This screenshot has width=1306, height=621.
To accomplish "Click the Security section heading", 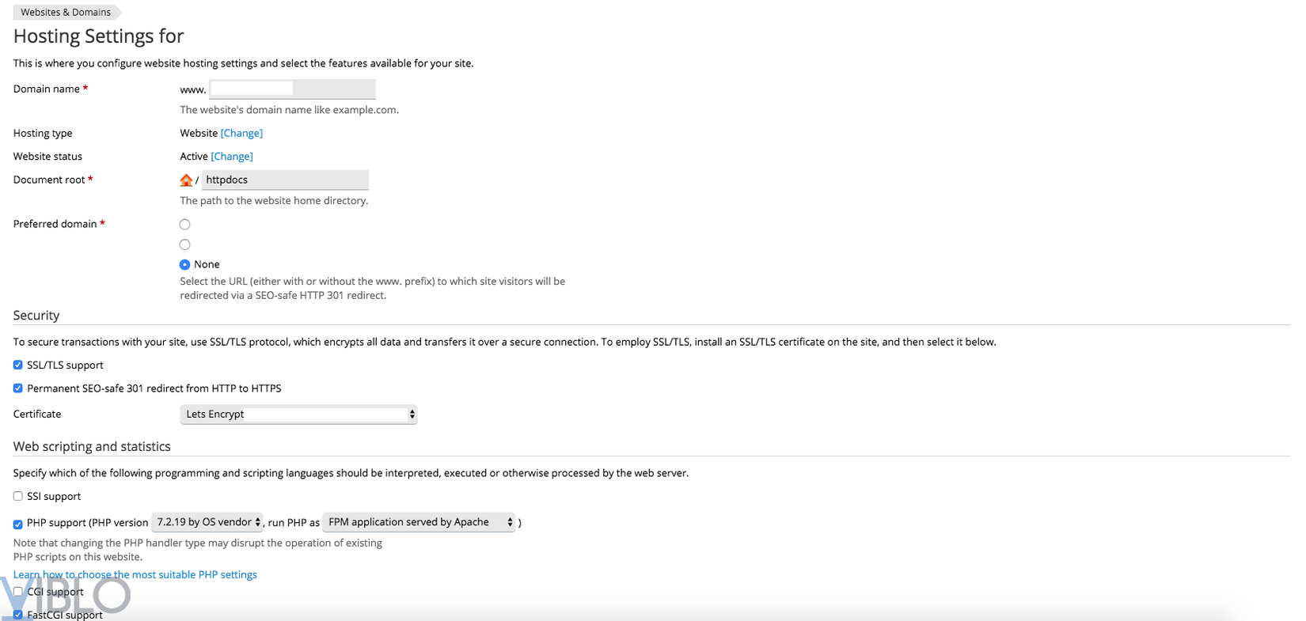I will tap(36, 316).
